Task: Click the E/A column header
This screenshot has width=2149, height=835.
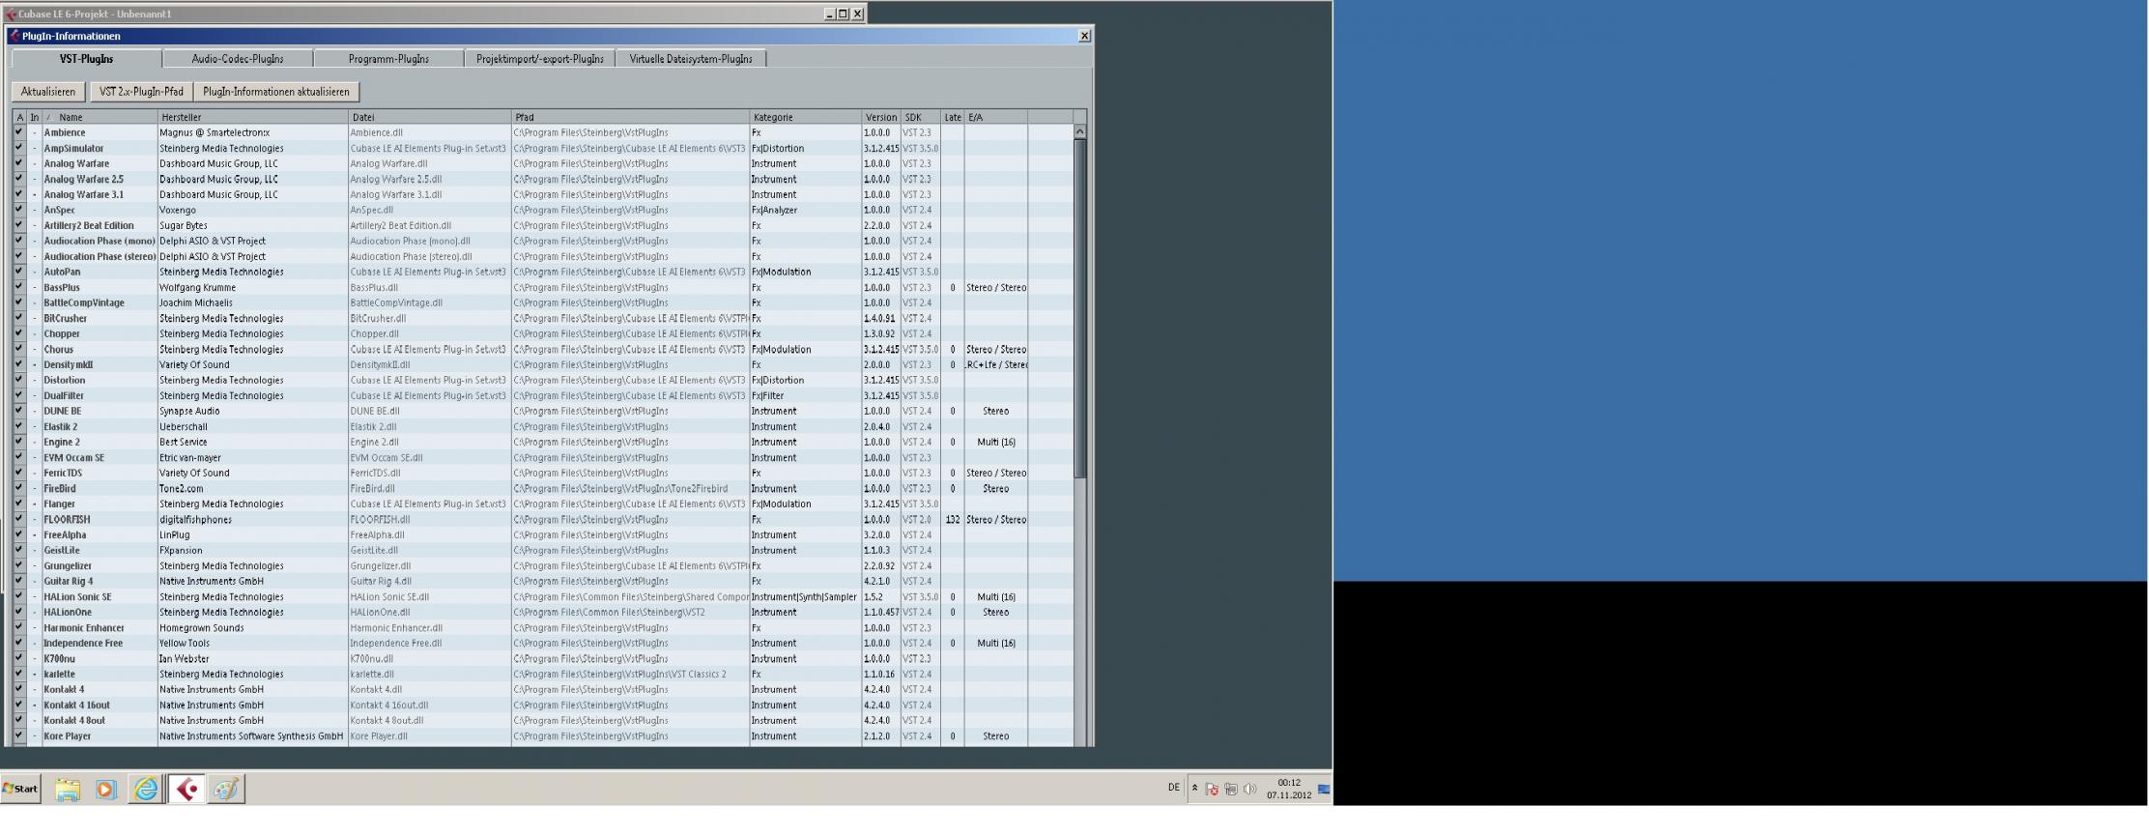Action: point(996,117)
